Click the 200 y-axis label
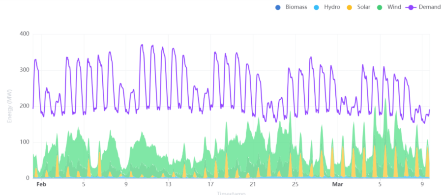The image size is (443, 195). 24,106
